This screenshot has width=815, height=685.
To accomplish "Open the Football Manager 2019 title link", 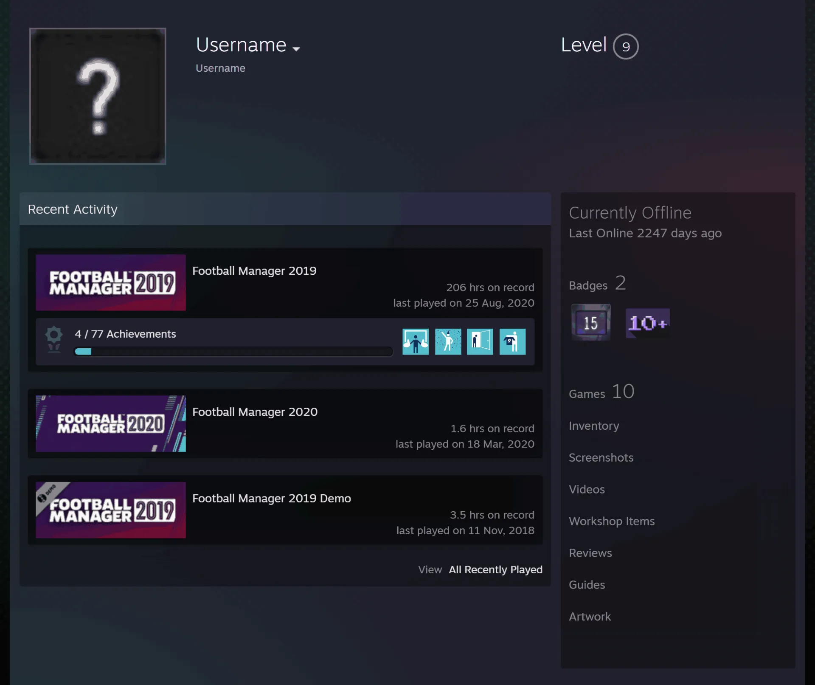I will point(254,271).
